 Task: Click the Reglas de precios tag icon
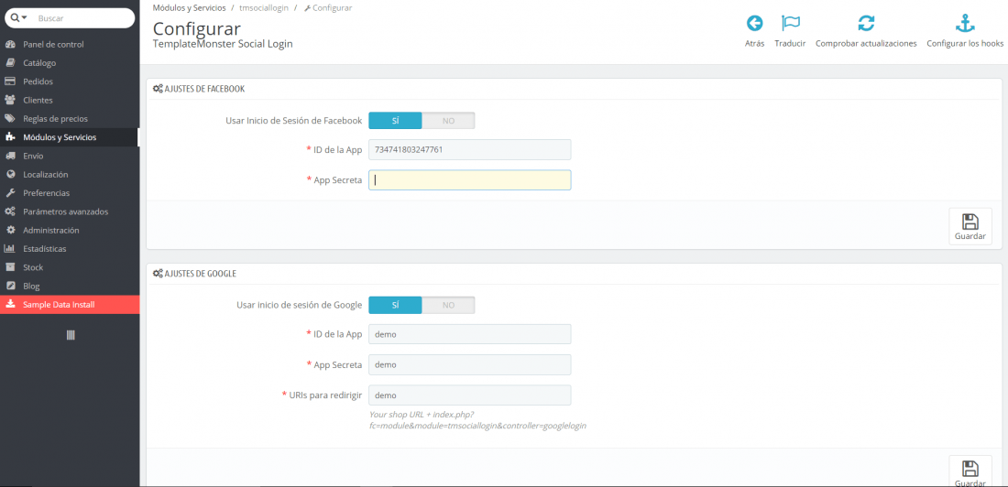click(10, 119)
